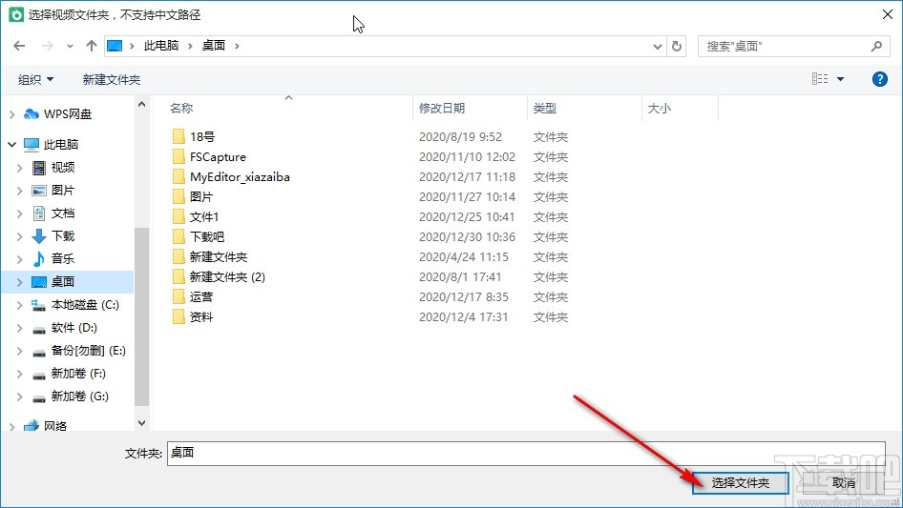Click the folder icon beside 运营
Viewport: 903px width, 508px height.
pyautogui.click(x=178, y=296)
